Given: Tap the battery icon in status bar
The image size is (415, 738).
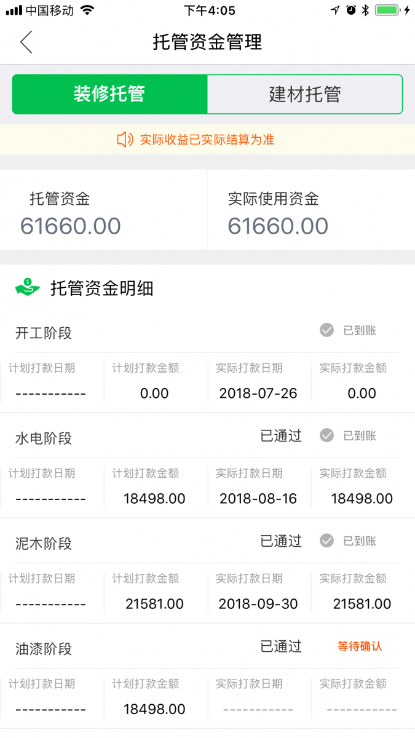Looking at the screenshot, I should click(x=388, y=10).
